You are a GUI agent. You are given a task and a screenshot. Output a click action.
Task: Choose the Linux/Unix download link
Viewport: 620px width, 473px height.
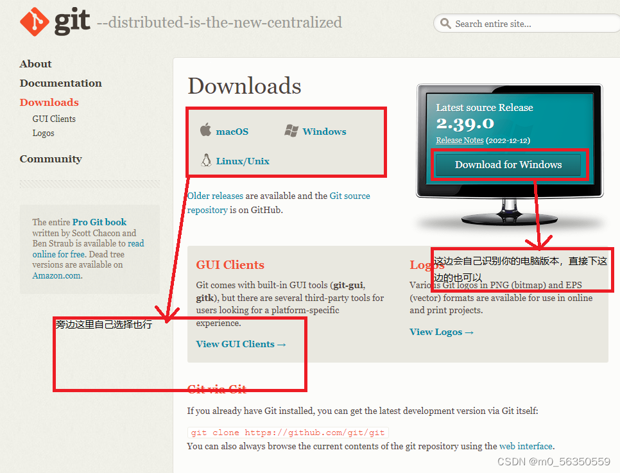pos(243,161)
